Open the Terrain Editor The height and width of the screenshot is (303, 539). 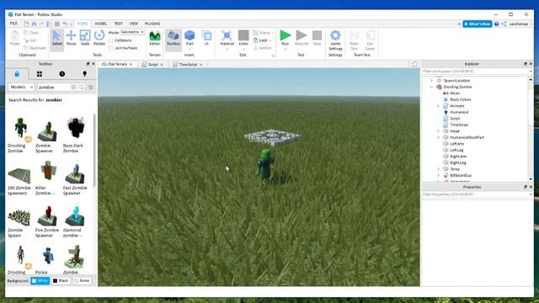pos(155,38)
